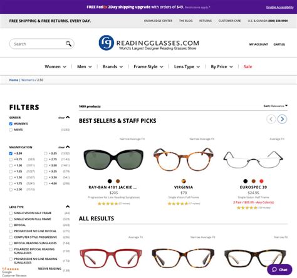The image size is (297, 278).
Task: View Ray-Ban 4101 Jackie star rating reviews
Action: pyautogui.click(x=114, y=203)
